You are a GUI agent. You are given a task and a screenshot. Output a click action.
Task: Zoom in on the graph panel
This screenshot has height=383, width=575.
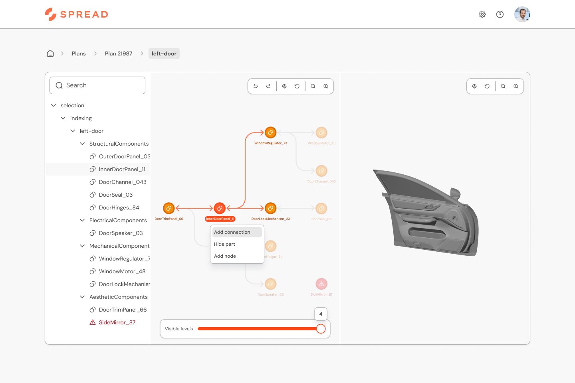[326, 86]
